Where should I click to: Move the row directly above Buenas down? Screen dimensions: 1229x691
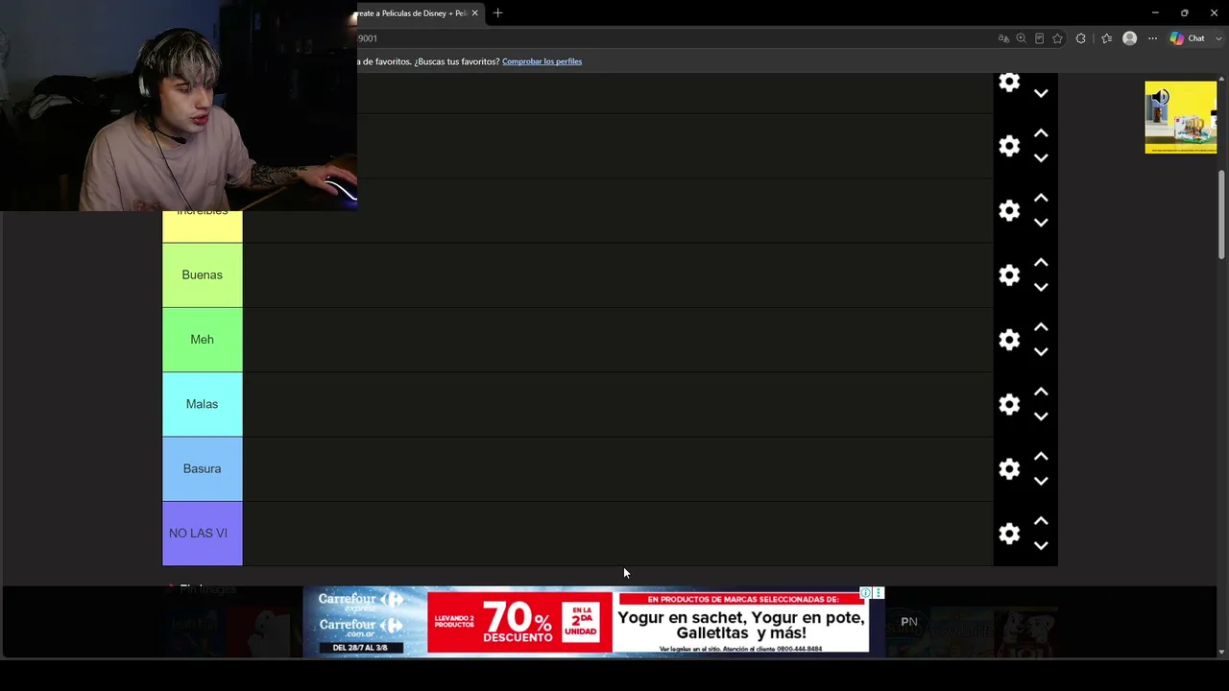[x=1041, y=223]
